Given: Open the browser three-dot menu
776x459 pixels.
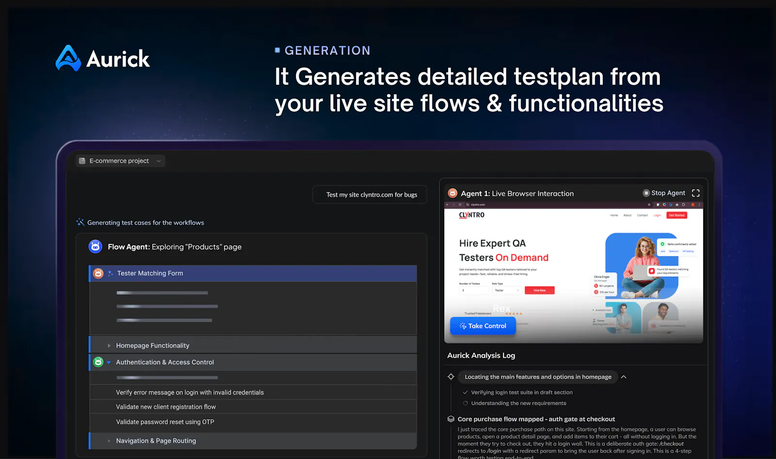Looking at the screenshot, I should 699,205.
